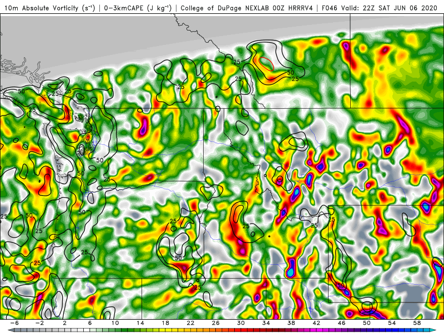This screenshot has width=444, height=333.
Task: Click the '-2' colorbar tick label
Action: 39,323
